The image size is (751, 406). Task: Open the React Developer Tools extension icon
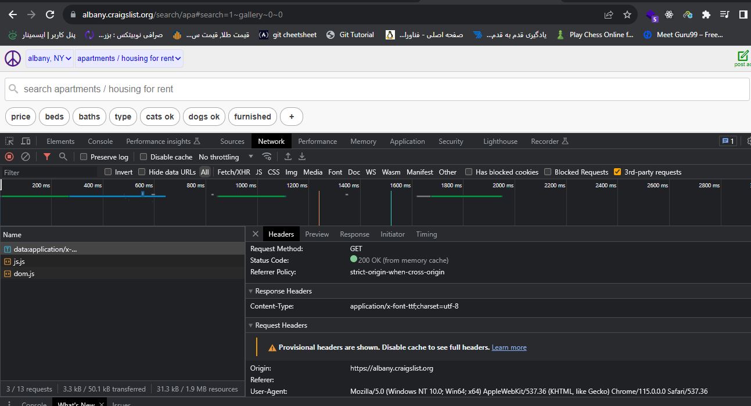point(669,14)
